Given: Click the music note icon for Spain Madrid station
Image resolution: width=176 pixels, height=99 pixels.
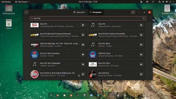Looking at the screenshot, I should tap(93, 25).
